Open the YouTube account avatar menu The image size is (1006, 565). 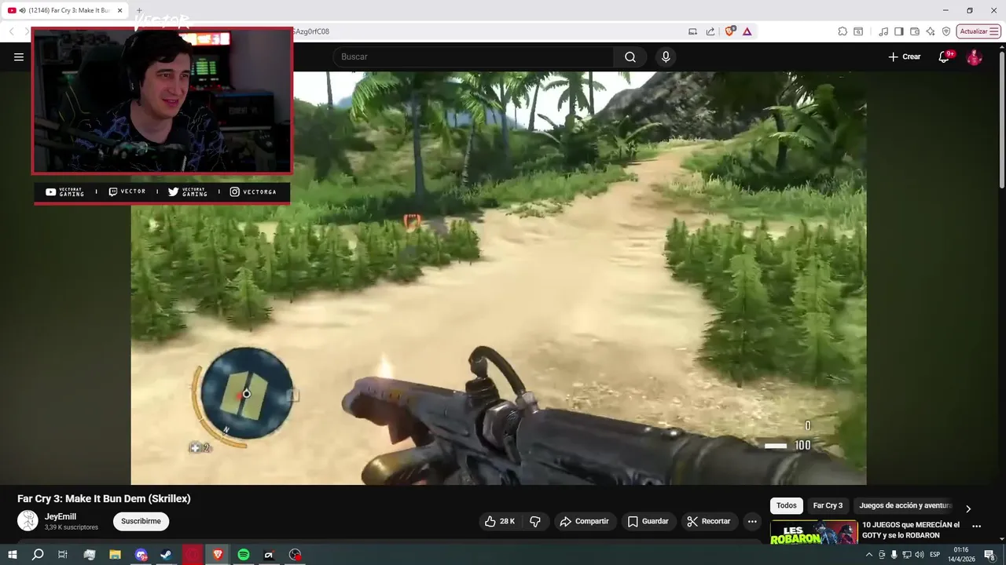(974, 56)
